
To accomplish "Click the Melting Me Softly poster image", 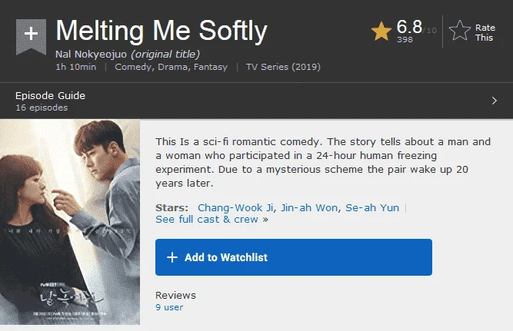I will pos(70,222).
